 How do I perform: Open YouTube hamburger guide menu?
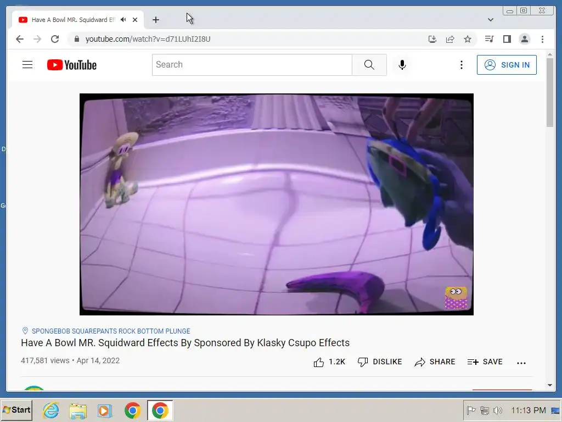point(27,65)
